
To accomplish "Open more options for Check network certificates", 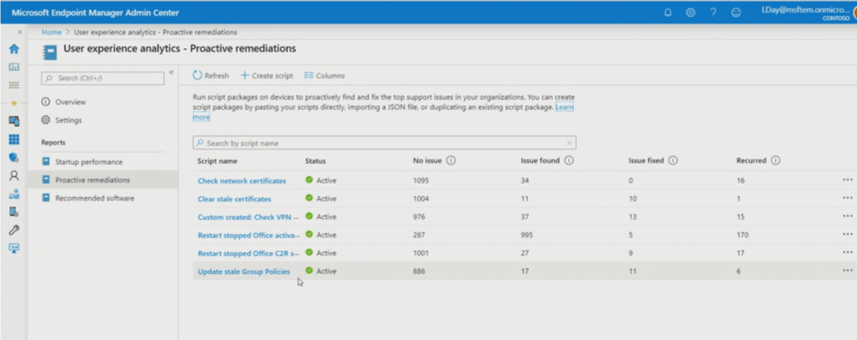I will point(847,180).
